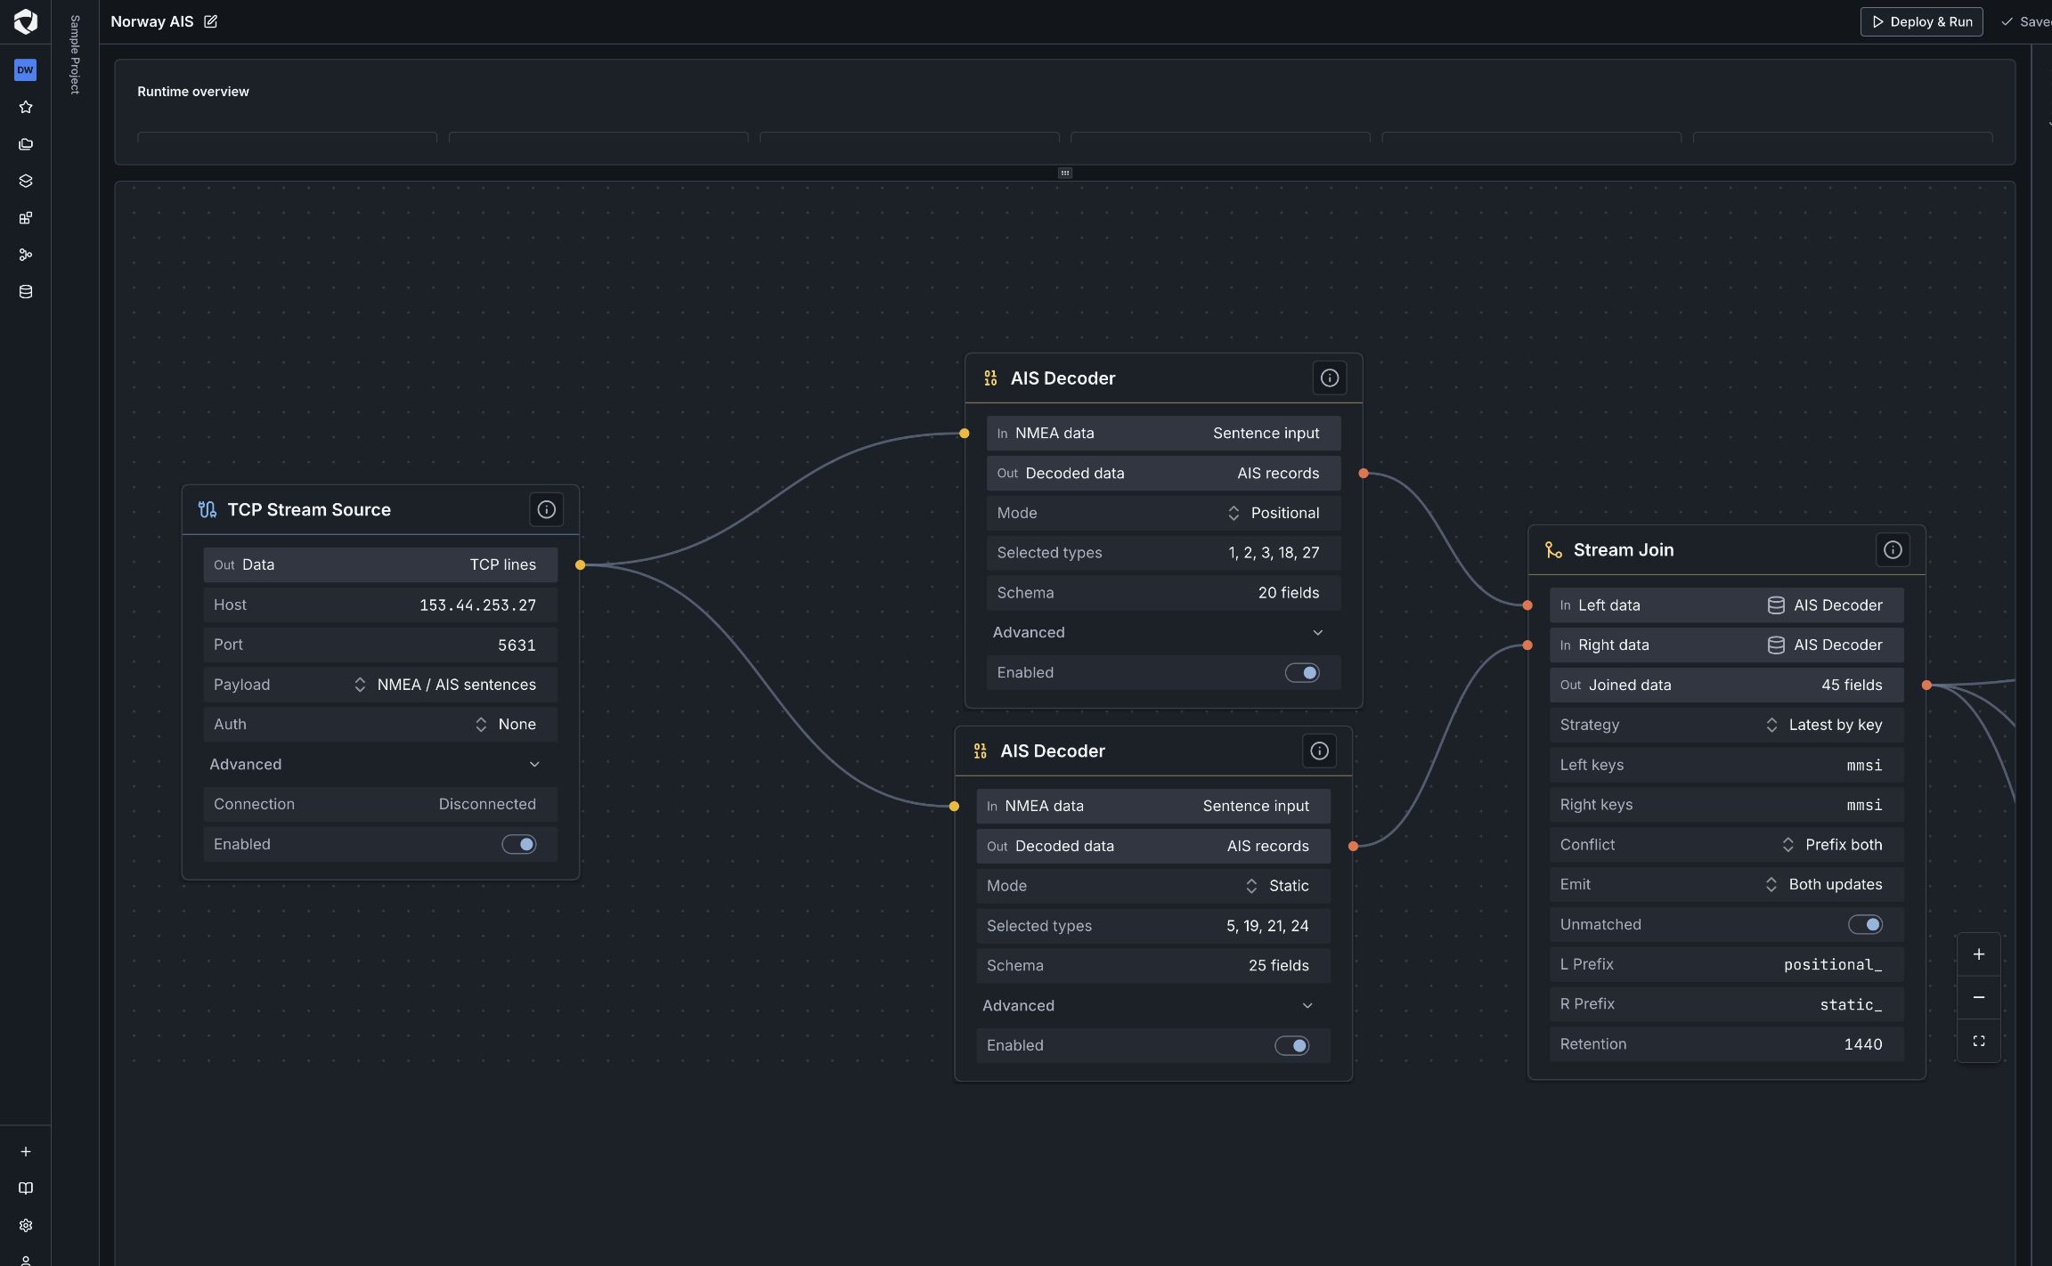This screenshot has height=1266, width=2052.
Task: Toggle Enabled on the Static AIS Decoder
Action: [x=1291, y=1045]
